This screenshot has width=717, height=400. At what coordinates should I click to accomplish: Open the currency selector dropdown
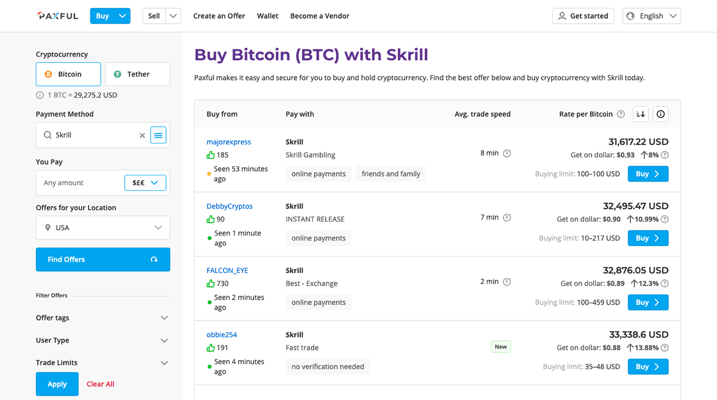point(145,183)
